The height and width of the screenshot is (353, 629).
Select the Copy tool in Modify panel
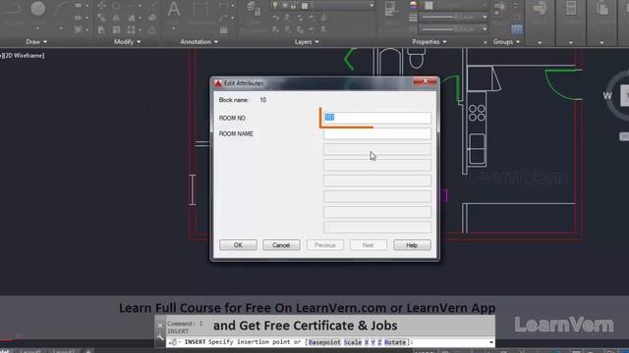tap(101, 18)
